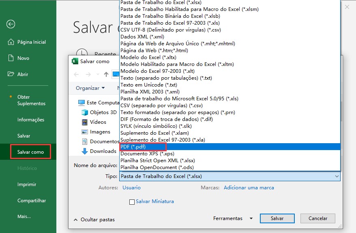This screenshot has width=356, height=233.
Task: Enable the Salvar Miniatura checkbox
Action: (x=132, y=201)
